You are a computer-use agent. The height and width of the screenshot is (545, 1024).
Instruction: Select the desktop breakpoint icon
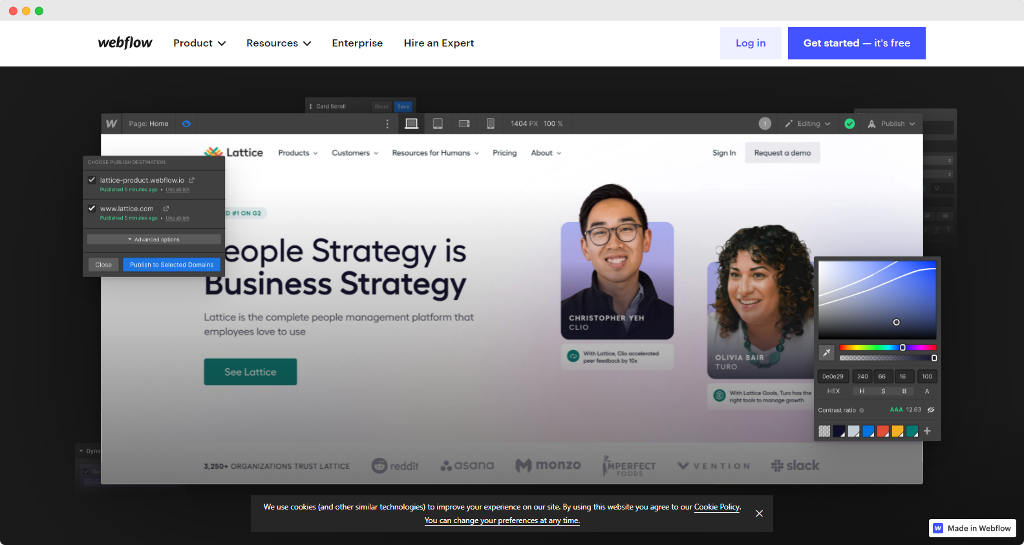pos(411,123)
